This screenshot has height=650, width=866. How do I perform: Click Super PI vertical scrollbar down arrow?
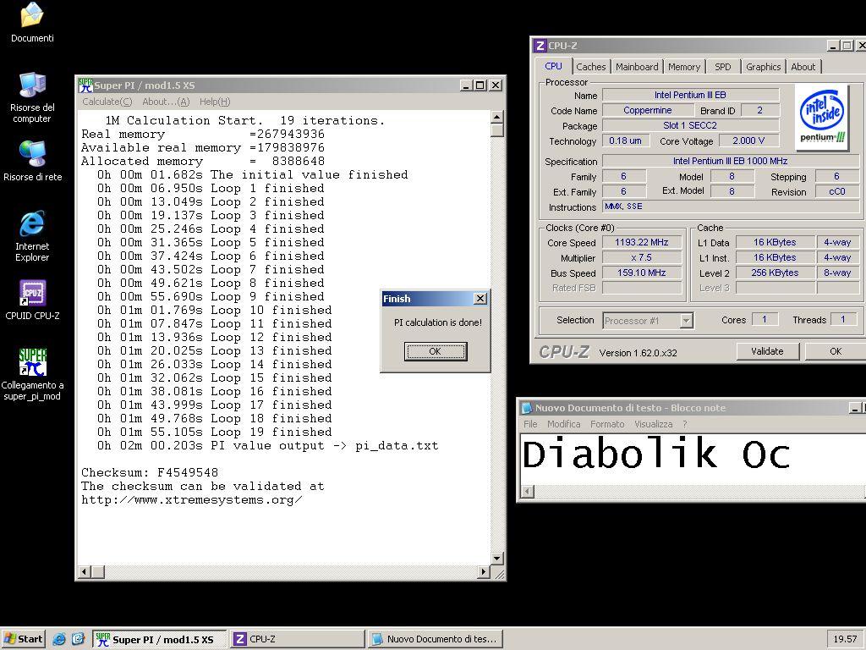(x=496, y=559)
